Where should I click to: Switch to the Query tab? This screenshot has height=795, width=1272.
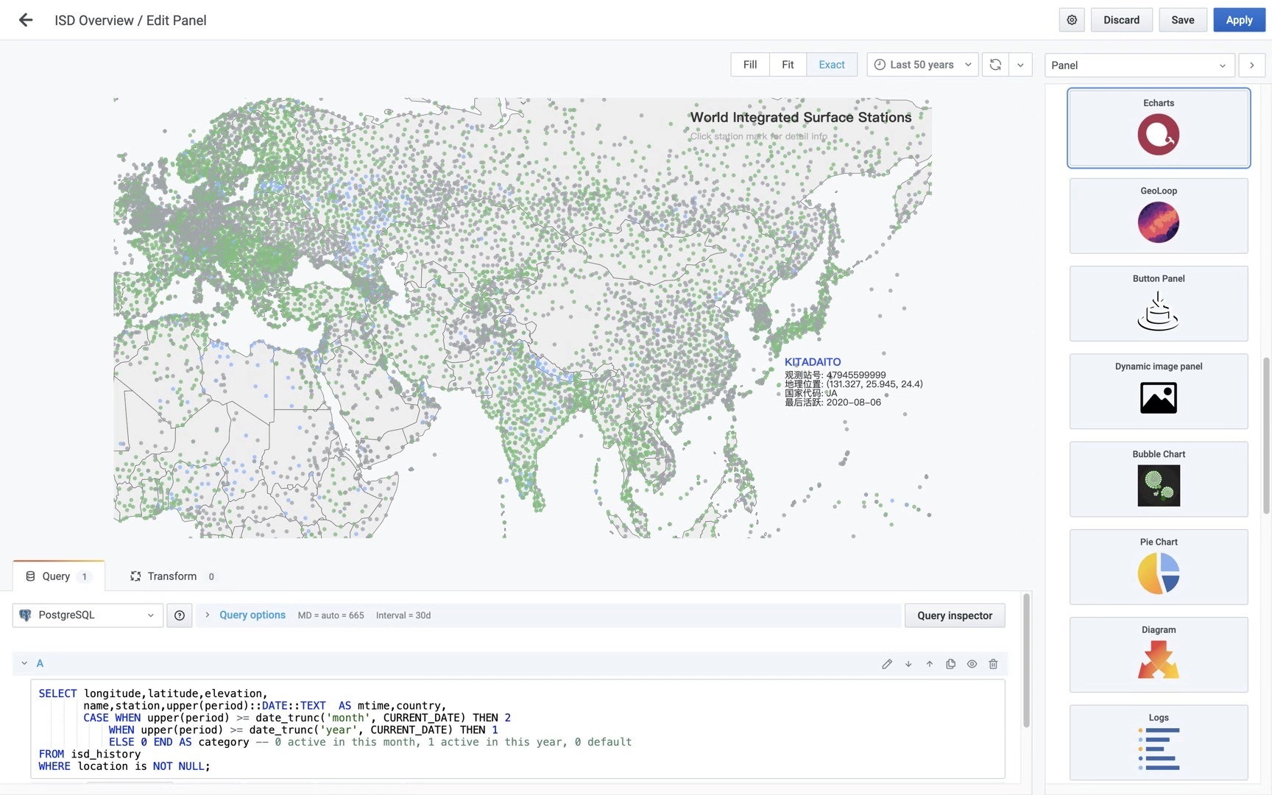click(58, 576)
